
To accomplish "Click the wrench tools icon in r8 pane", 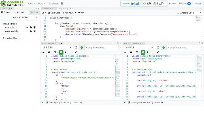I will pos(147,52).
